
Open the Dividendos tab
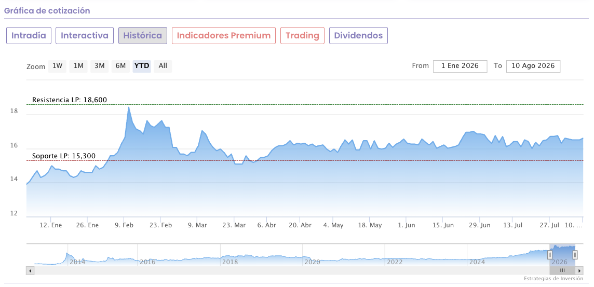click(x=358, y=36)
